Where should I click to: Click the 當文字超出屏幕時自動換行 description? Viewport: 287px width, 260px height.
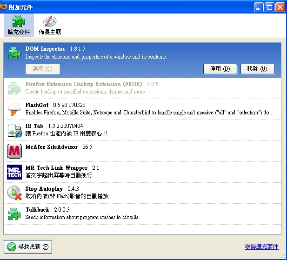(x=59, y=175)
